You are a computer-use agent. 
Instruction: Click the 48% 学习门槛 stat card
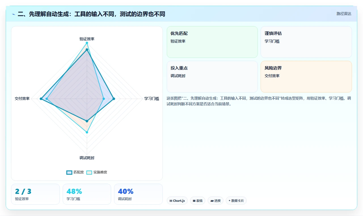[87, 194]
